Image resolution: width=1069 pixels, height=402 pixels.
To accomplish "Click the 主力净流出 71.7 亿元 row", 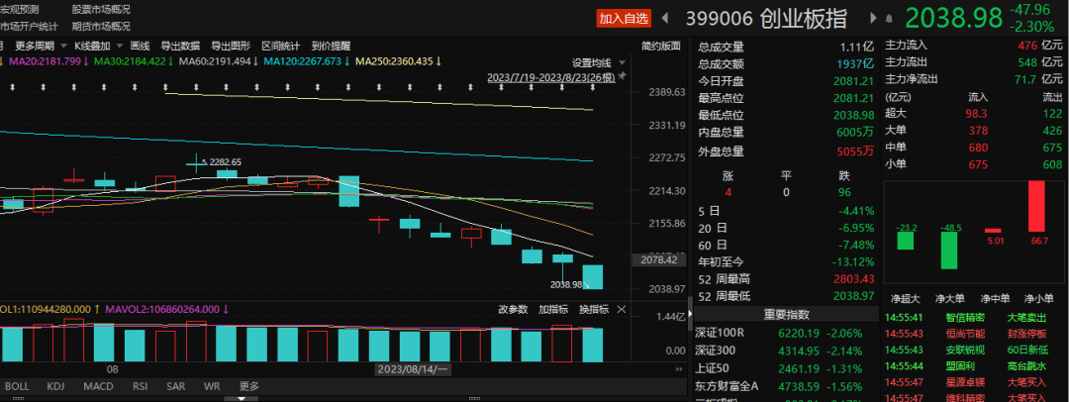I will (x=975, y=79).
